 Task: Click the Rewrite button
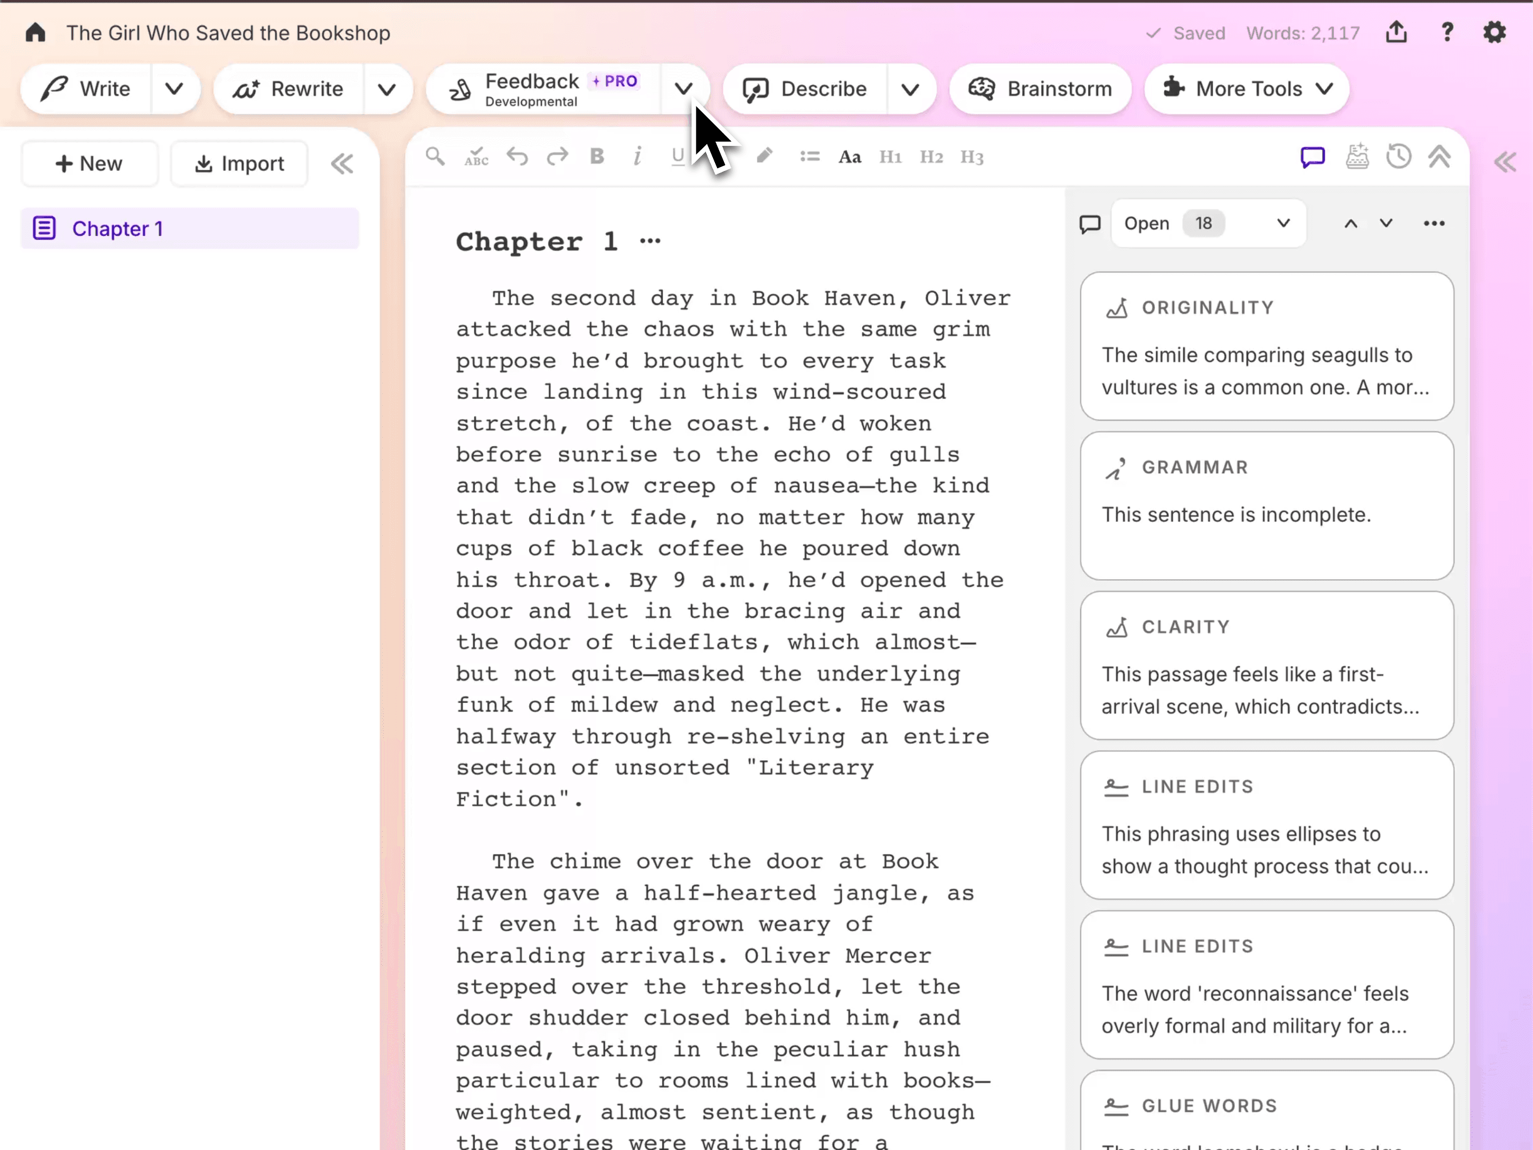pos(289,89)
